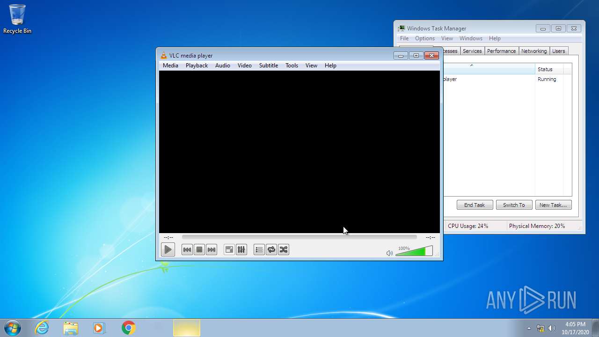Open the Tools menu in VLC
The image size is (599, 337).
(x=292, y=66)
